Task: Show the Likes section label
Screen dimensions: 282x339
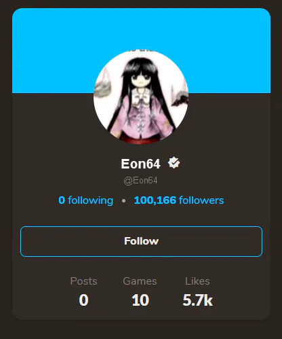Action: tap(197, 281)
